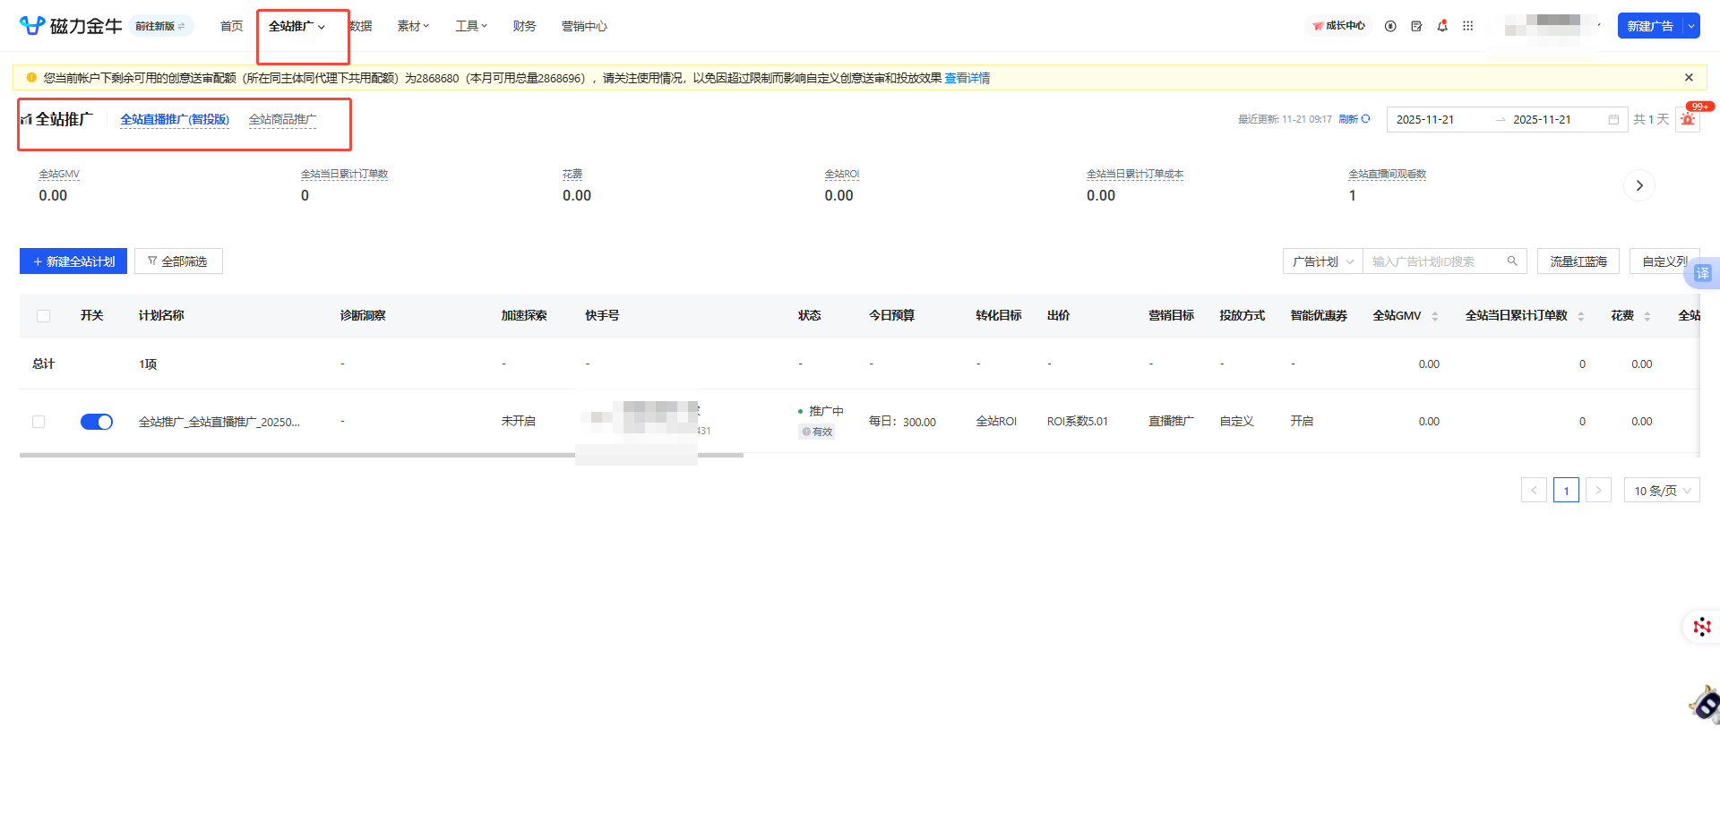Screen dimensions: 1720x813
Task: Open the 工单 note-edit icon in top bar
Action: click(1416, 26)
